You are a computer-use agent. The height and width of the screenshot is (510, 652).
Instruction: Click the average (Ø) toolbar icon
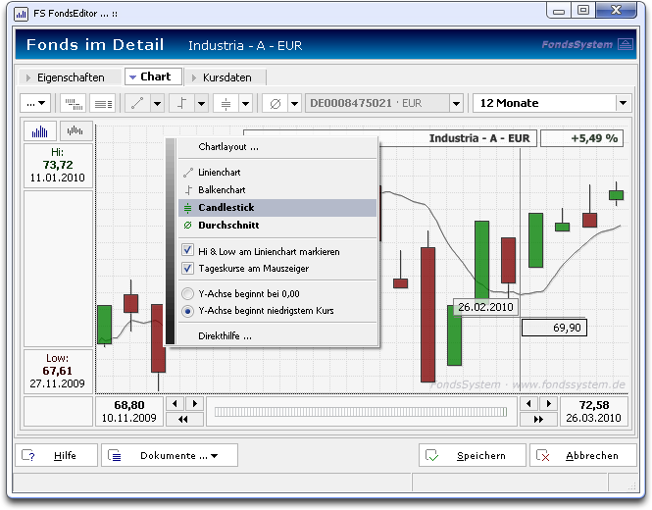(x=275, y=103)
